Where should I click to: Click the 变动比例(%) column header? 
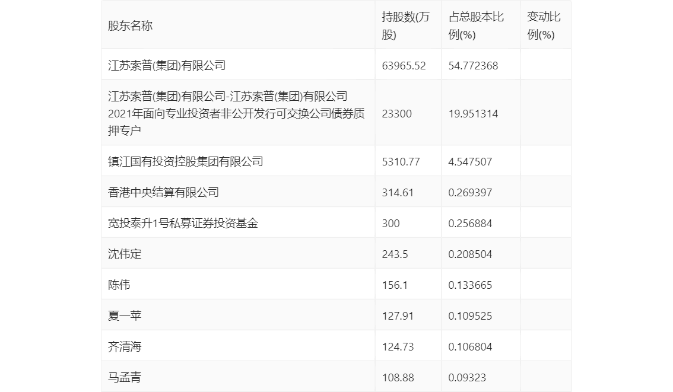(544, 26)
